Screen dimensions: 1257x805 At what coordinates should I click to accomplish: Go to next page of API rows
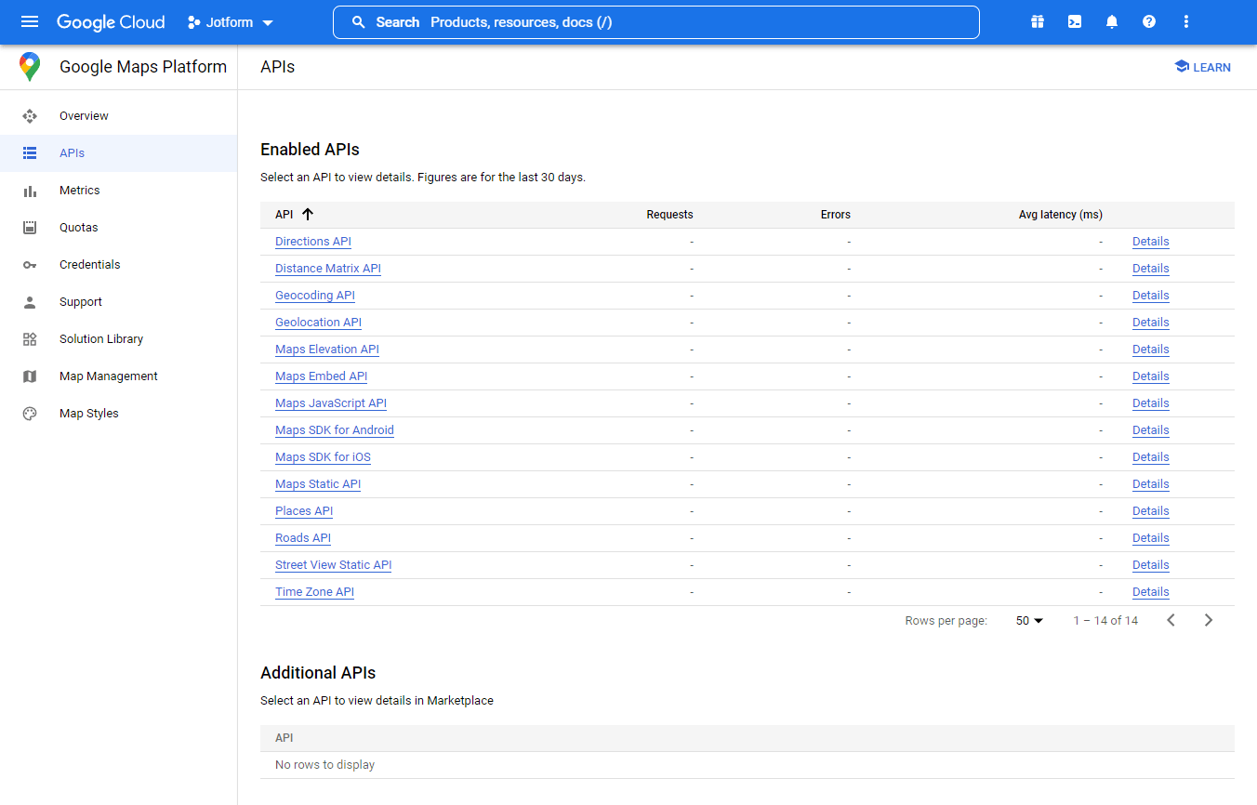[1209, 620]
